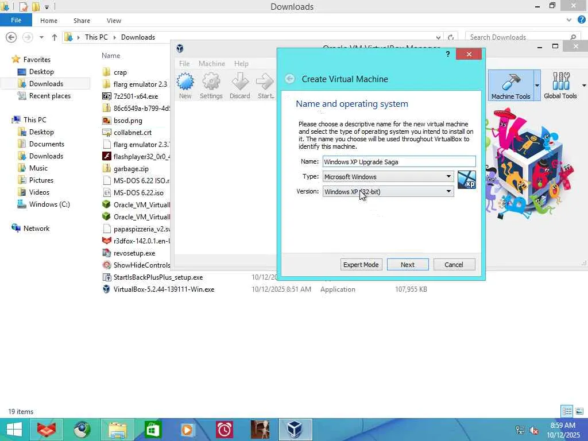Click the Expert Mode button
This screenshot has width=588, height=441.
(361, 264)
